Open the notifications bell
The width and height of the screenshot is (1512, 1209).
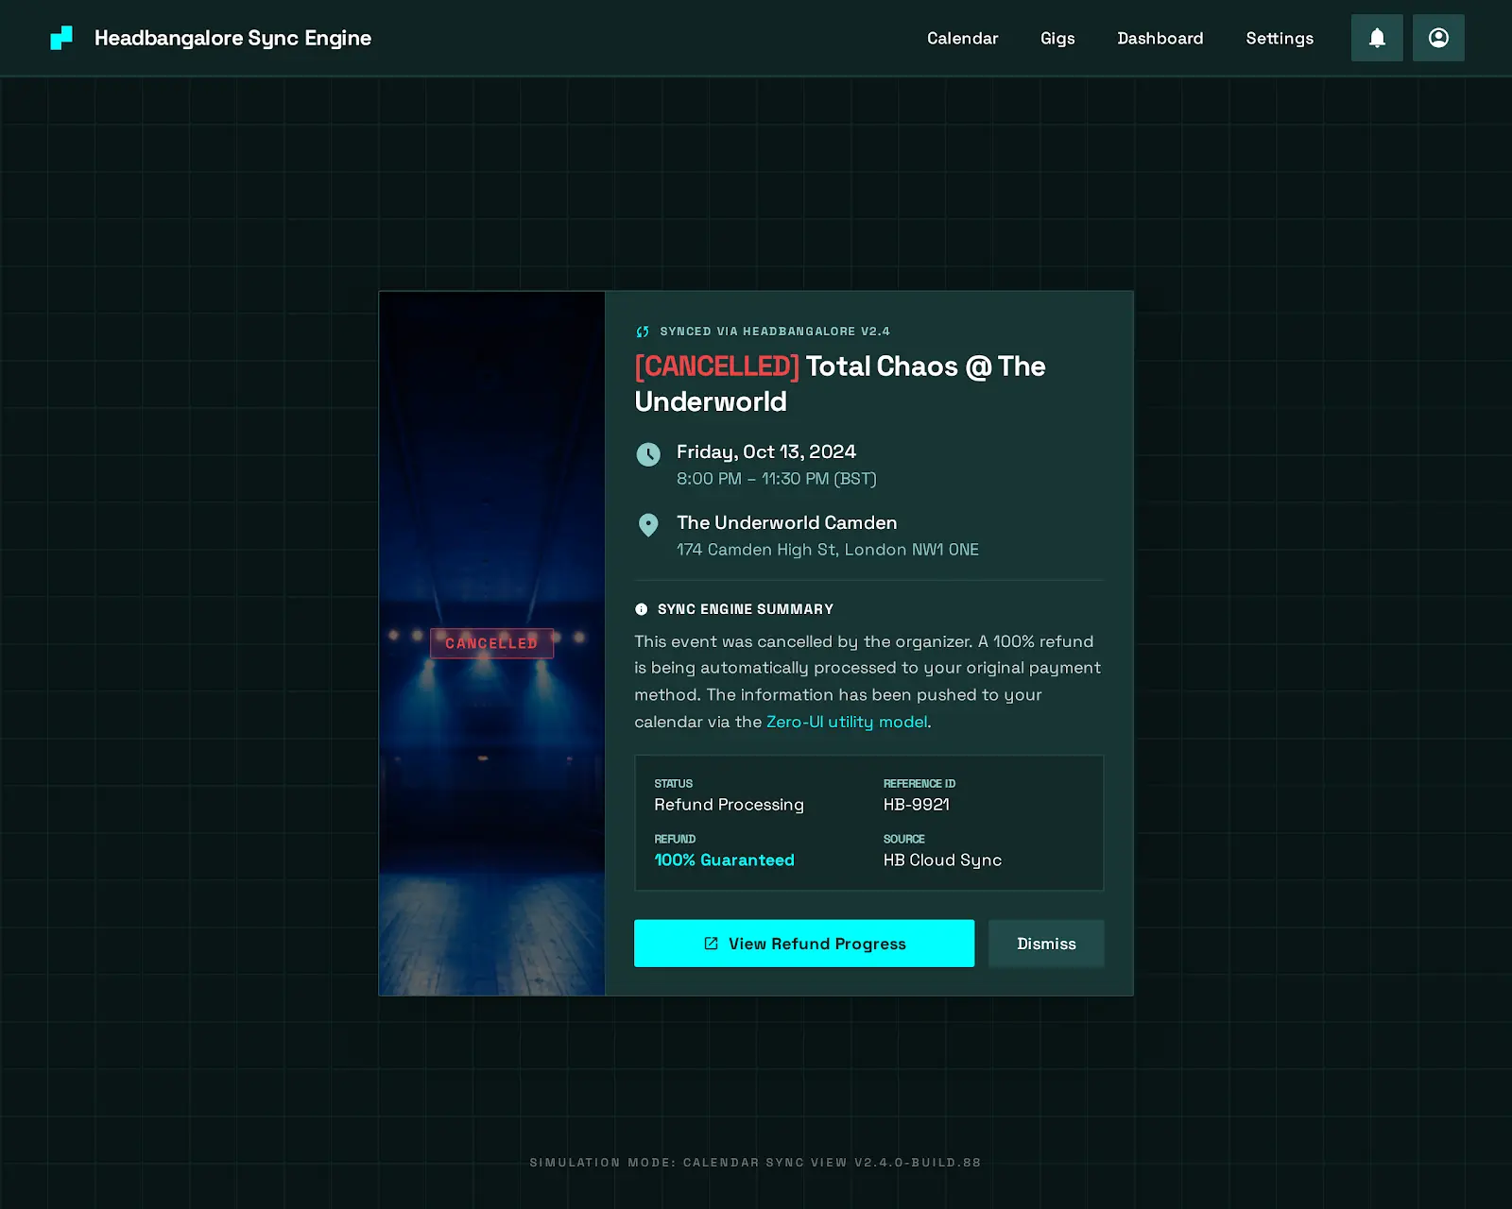pyautogui.click(x=1377, y=38)
